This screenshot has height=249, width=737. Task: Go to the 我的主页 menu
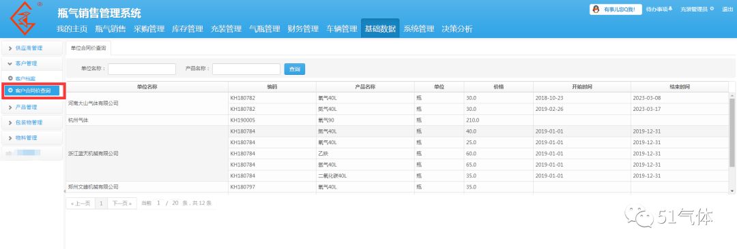pyautogui.click(x=72, y=29)
